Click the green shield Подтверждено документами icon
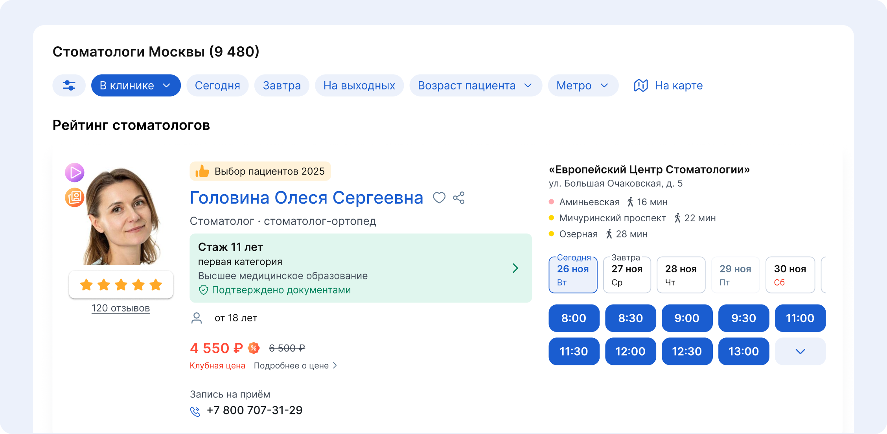887x434 pixels. pos(203,290)
